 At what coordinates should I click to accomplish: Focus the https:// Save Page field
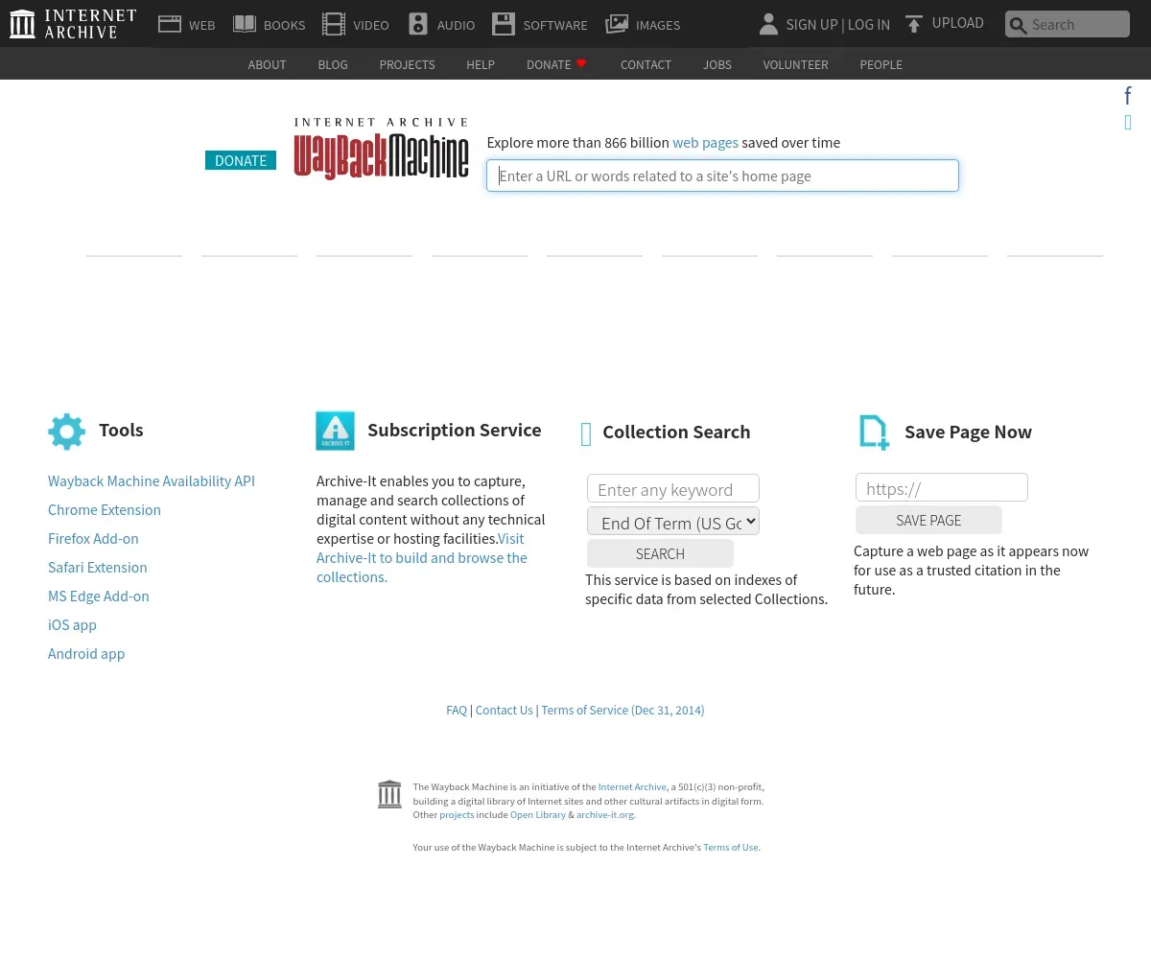(942, 487)
